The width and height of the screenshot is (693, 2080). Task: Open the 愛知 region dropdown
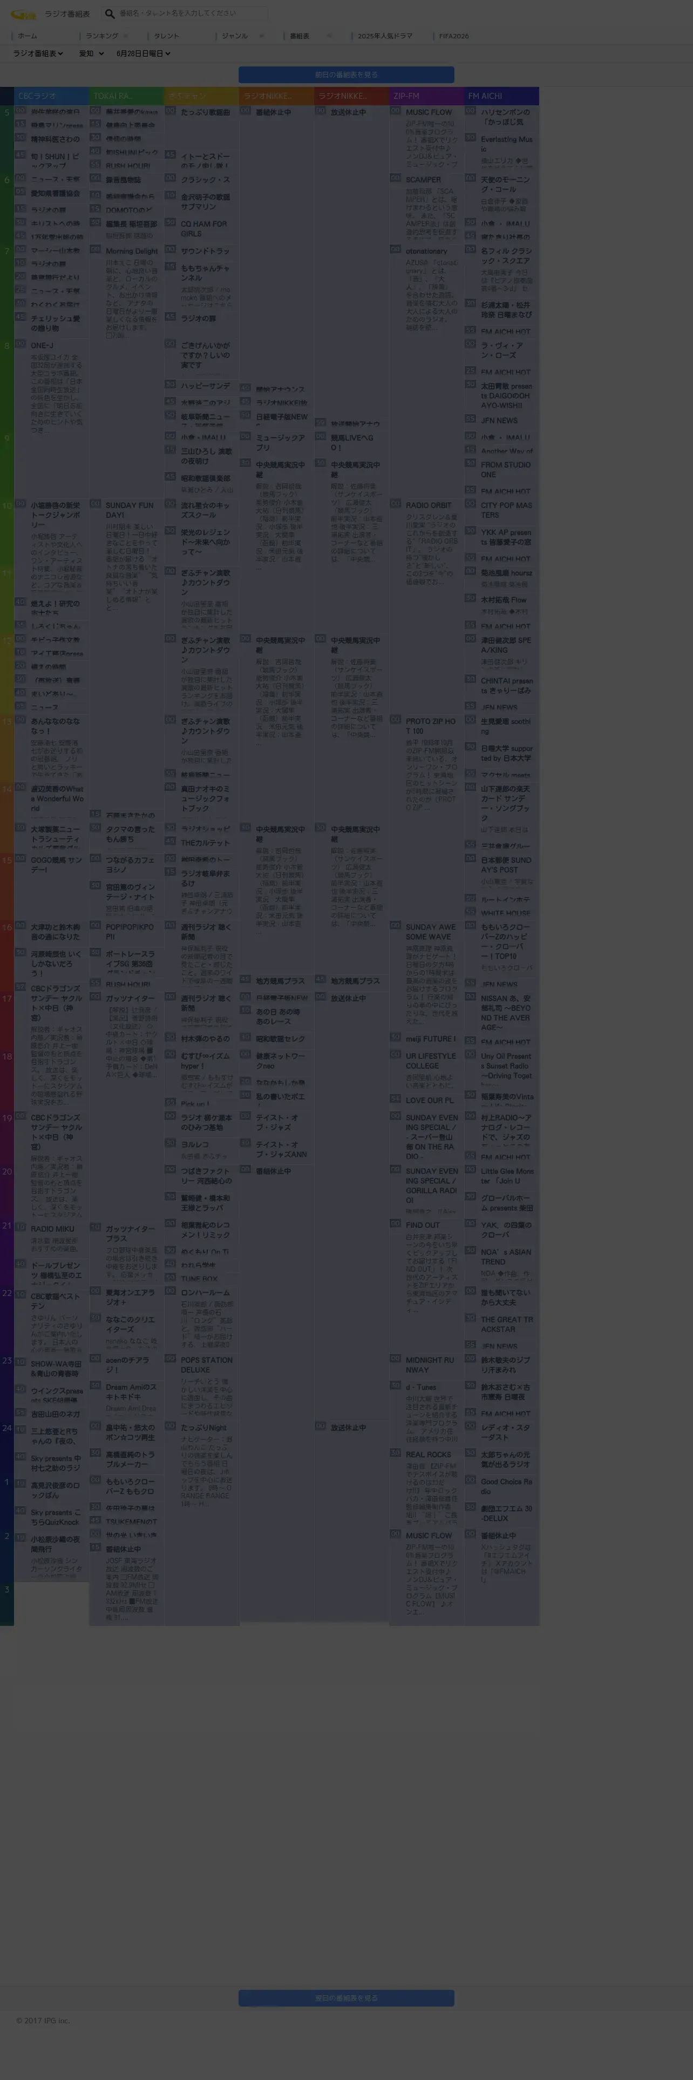[x=91, y=54]
